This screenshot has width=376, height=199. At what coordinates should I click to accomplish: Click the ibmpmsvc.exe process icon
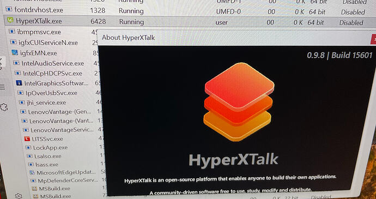tap(12, 31)
